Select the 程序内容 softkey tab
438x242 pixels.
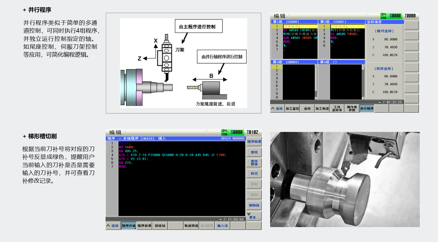129,226
